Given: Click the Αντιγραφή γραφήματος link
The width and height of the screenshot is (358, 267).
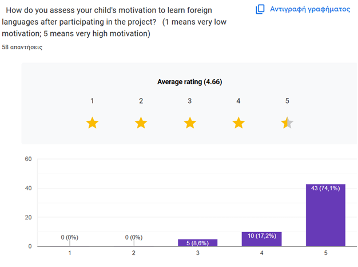Looking at the screenshot, I should [x=309, y=9].
